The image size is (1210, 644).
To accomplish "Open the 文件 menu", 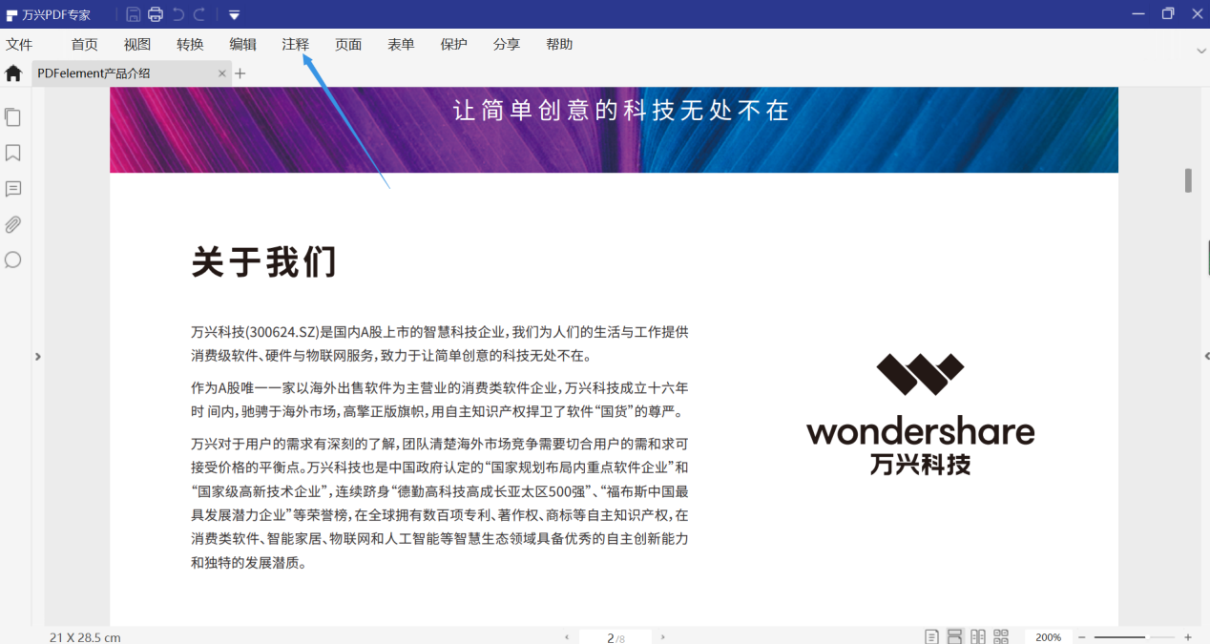I will (19, 45).
